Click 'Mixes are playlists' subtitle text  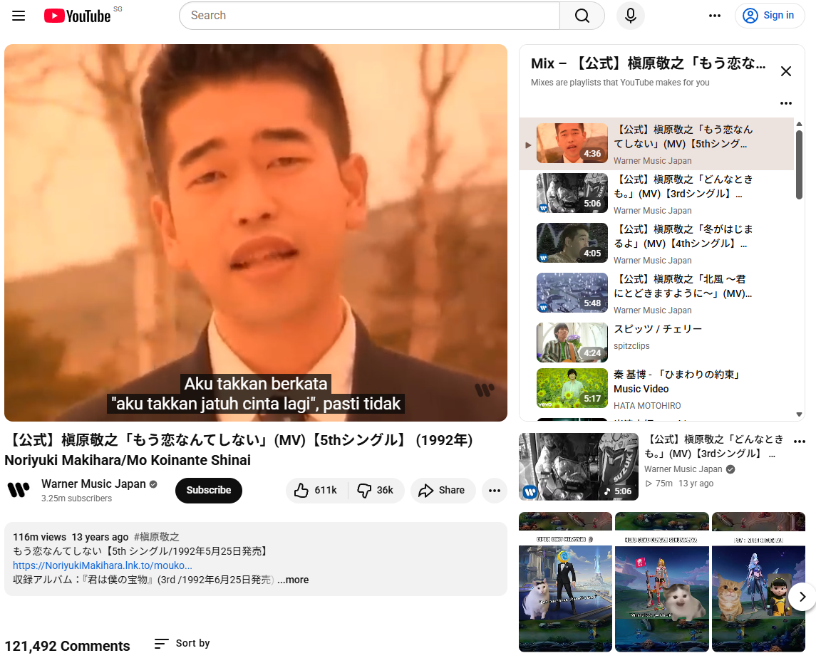pos(620,83)
